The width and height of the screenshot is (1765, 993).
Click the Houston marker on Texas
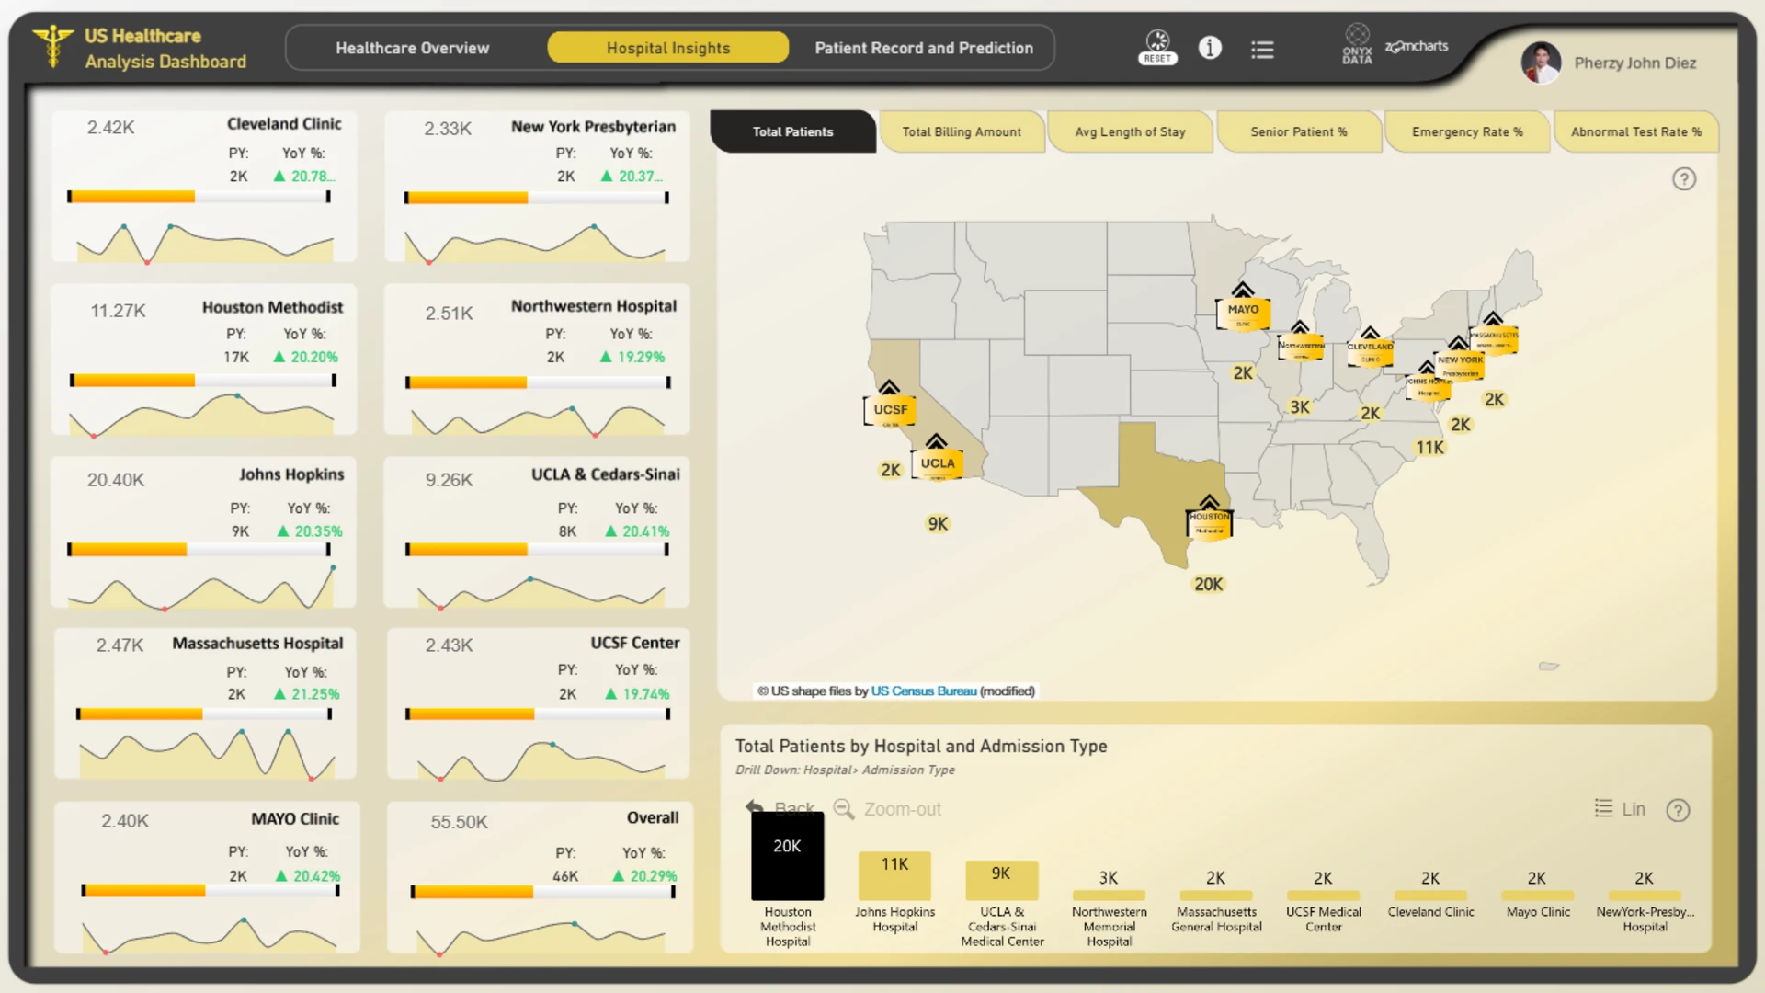pyautogui.click(x=1209, y=518)
